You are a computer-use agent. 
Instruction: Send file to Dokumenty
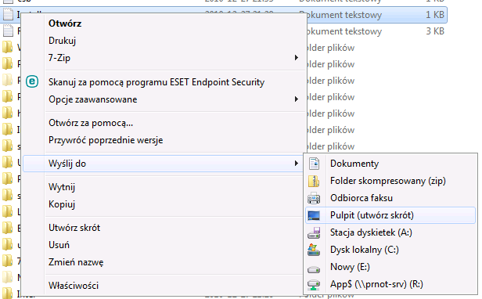pos(390,164)
